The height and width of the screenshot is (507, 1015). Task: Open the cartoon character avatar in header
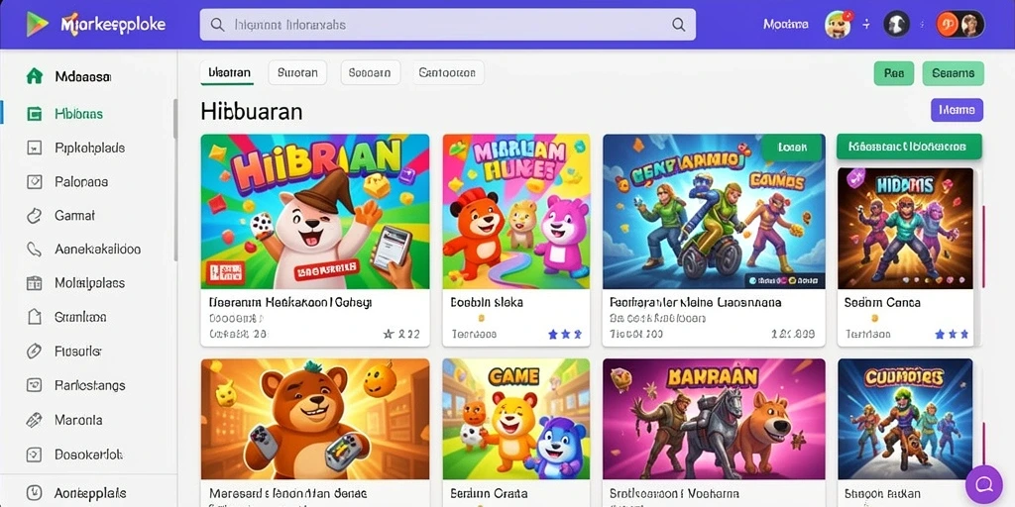tap(837, 25)
